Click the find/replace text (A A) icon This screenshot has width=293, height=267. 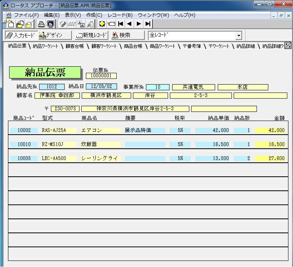coord(81,24)
